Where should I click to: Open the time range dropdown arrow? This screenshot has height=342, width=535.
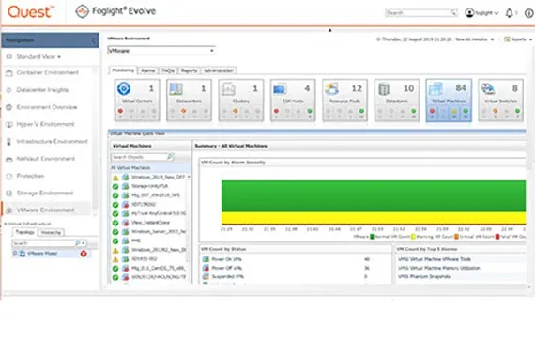tap(492, 39)
